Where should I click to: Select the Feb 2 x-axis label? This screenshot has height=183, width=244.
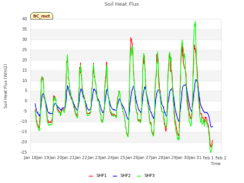point(221,158)
